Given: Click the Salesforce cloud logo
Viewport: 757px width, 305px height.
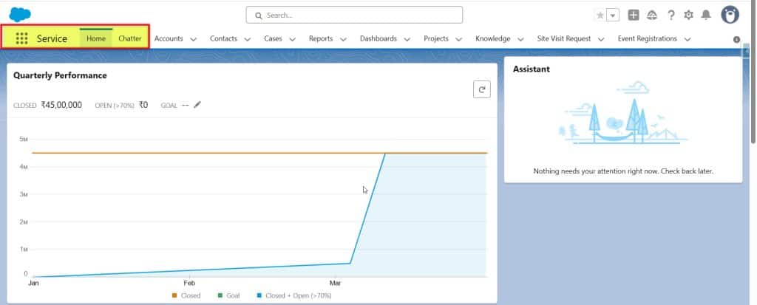Looking at the screenshot, I should (20, 15).
